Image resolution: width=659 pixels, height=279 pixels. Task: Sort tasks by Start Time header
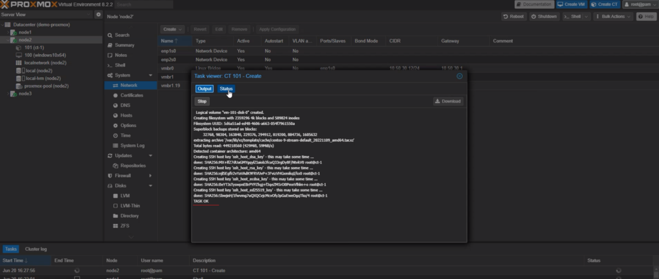26,260
